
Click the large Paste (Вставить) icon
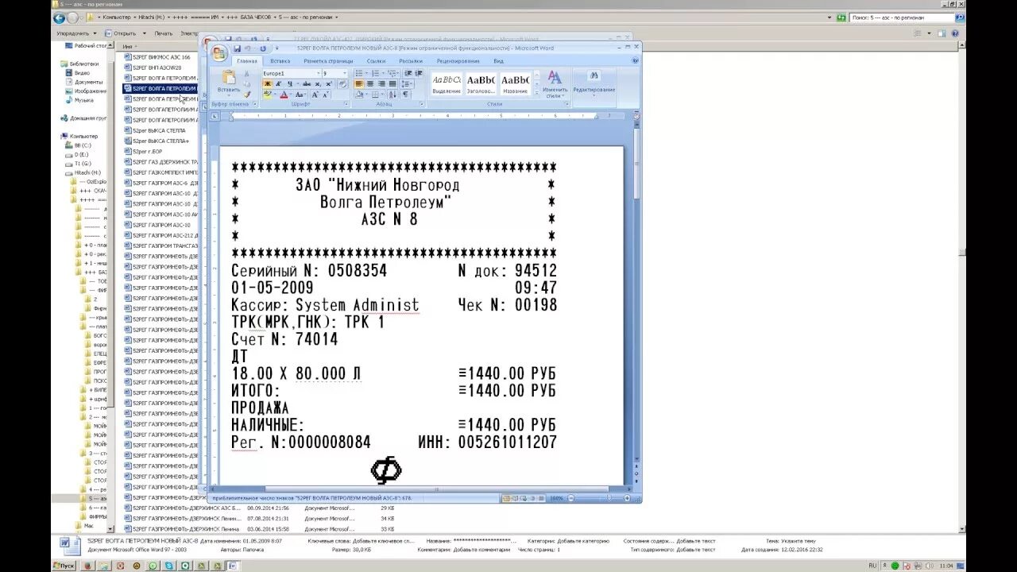tap(229, 77)
